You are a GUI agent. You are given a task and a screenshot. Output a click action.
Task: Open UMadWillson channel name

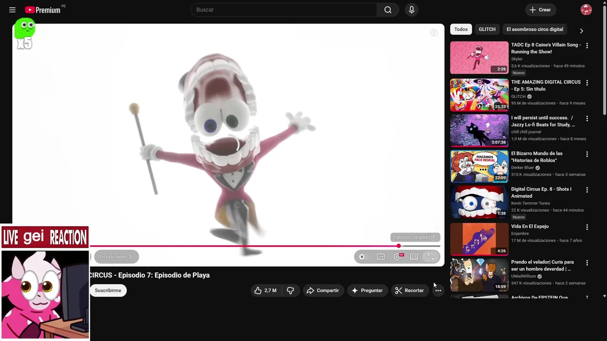[524, 276]
